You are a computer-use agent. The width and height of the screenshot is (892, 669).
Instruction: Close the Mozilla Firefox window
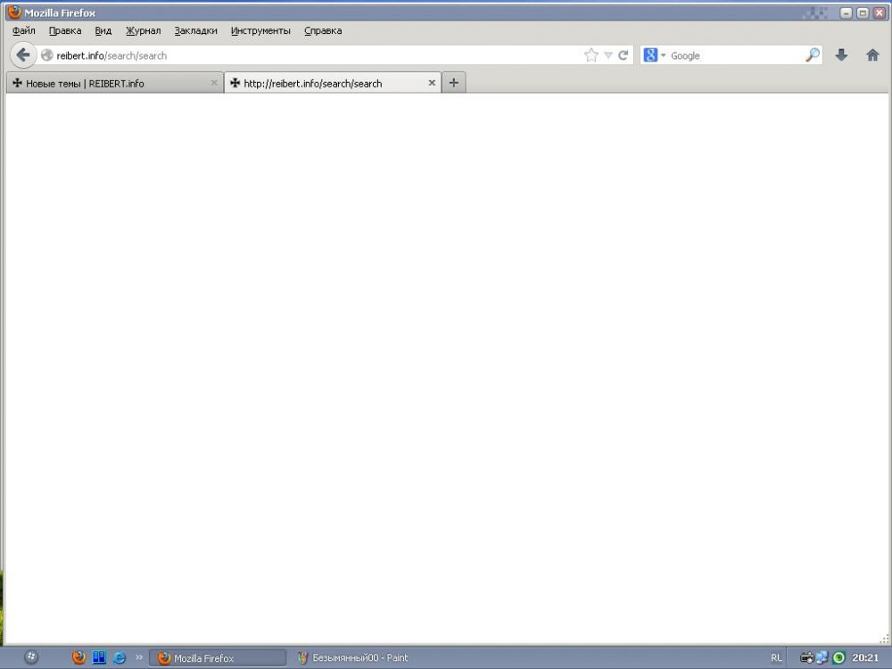(x=880, y=12)
